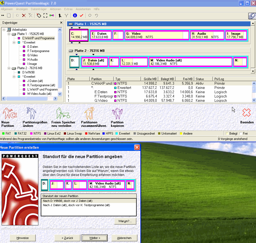Click tree horizontal scrollbar right arrow

(55, 98)
